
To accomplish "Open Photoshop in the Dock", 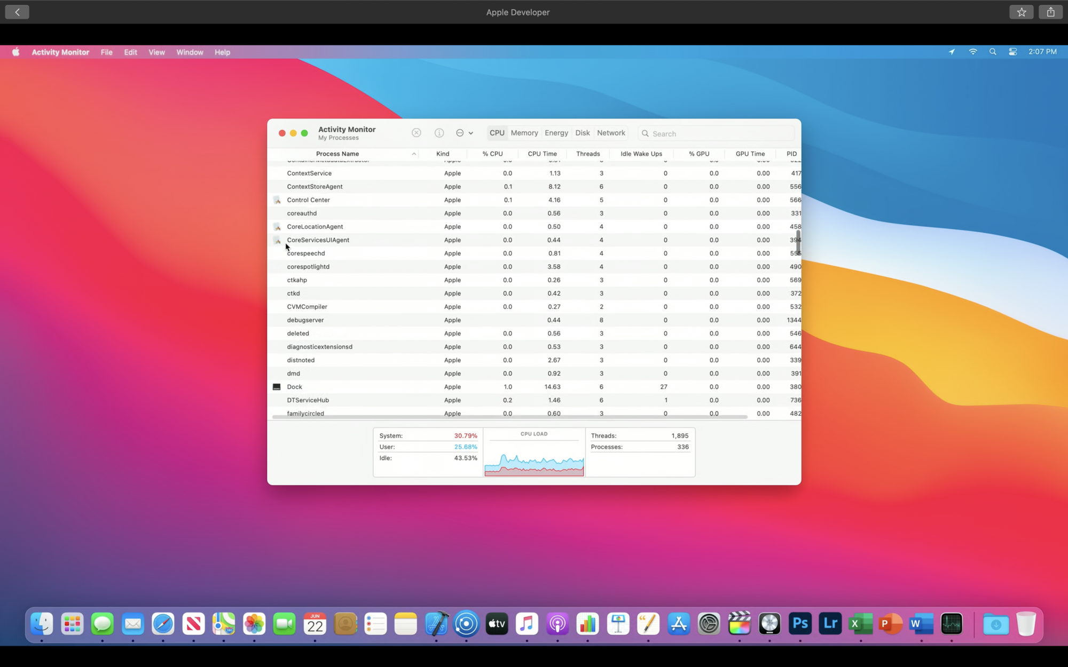I will click(800, 624).
